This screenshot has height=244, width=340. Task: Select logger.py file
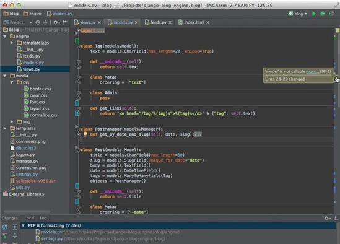click(22, 154)
